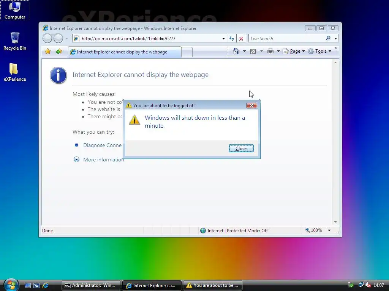389x291 pixels.
Task: Click the warning icon in dialog title bar
Action: (x=128, y=105)
